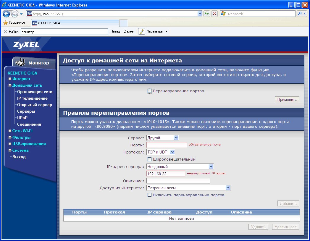Open the search provider dropdown arrow
Viewport: 310px width, 241px height.
point(305,14)
